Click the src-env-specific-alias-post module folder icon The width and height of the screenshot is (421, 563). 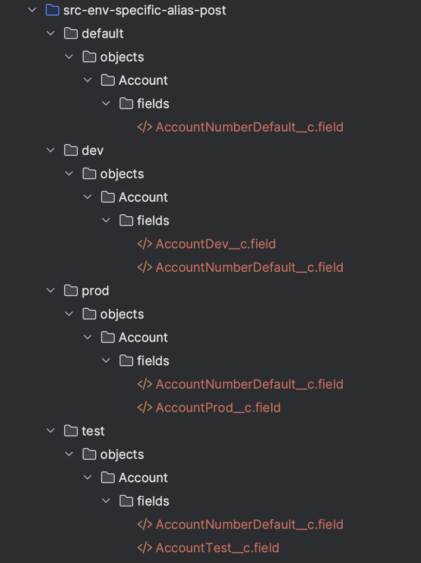[52, 10]
